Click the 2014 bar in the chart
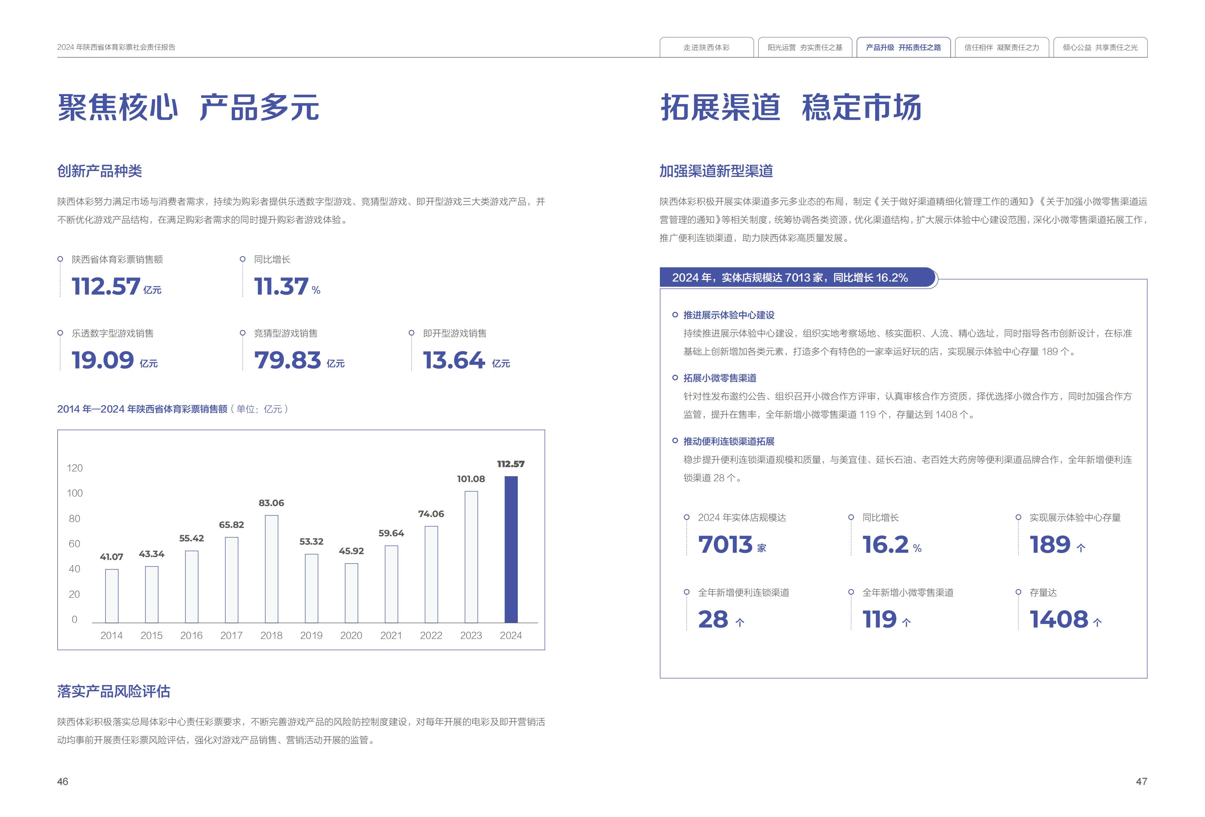The height and width of the screenshot is (817, 1205). coord(111,596)
